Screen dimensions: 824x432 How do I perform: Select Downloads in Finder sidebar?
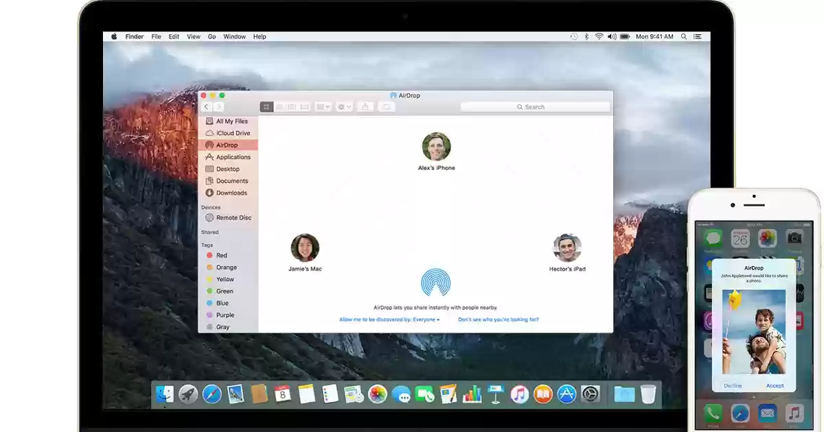228,193
